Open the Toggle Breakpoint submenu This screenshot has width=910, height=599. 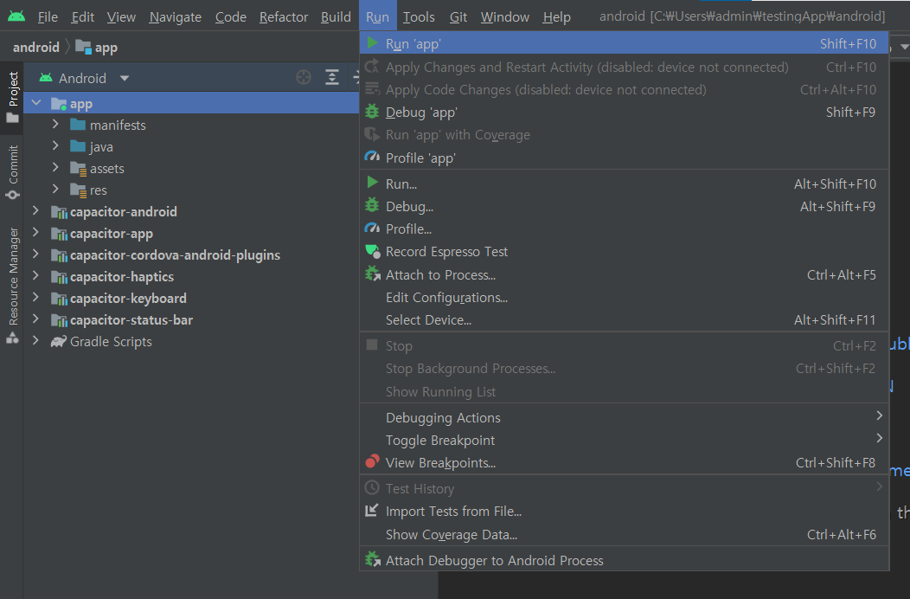[625, 440]
